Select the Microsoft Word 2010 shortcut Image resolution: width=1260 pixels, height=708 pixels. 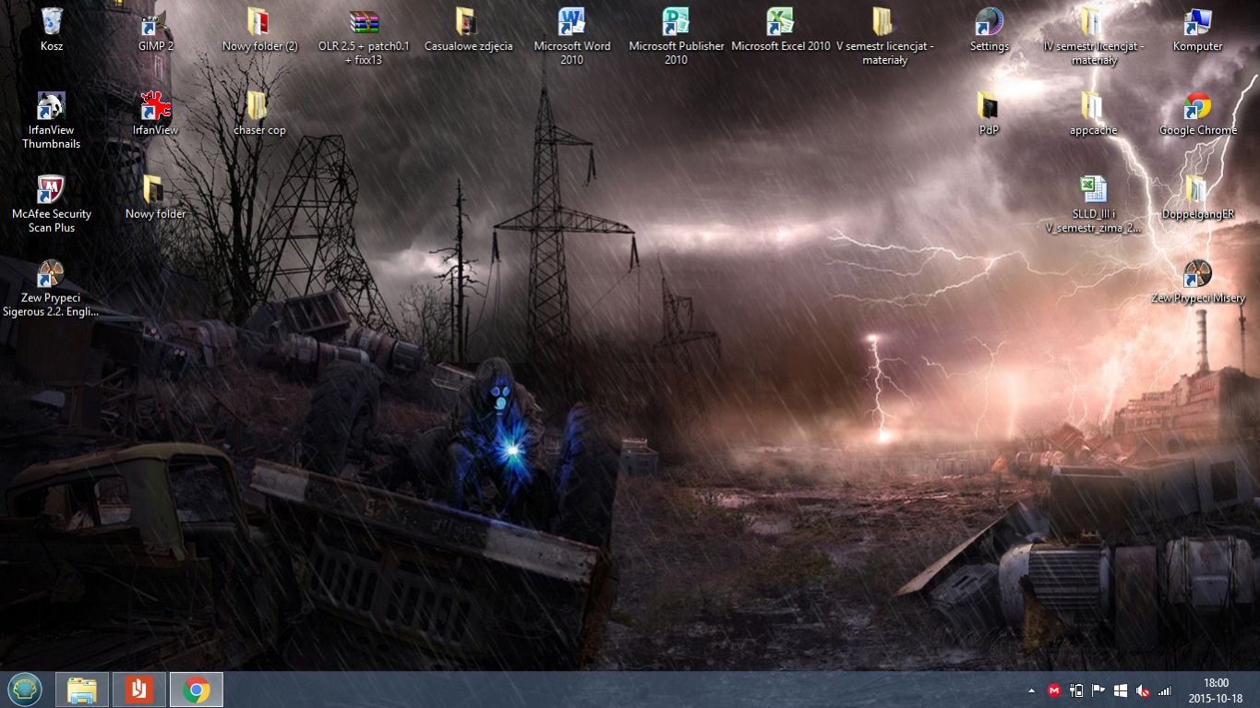[572, 37]
